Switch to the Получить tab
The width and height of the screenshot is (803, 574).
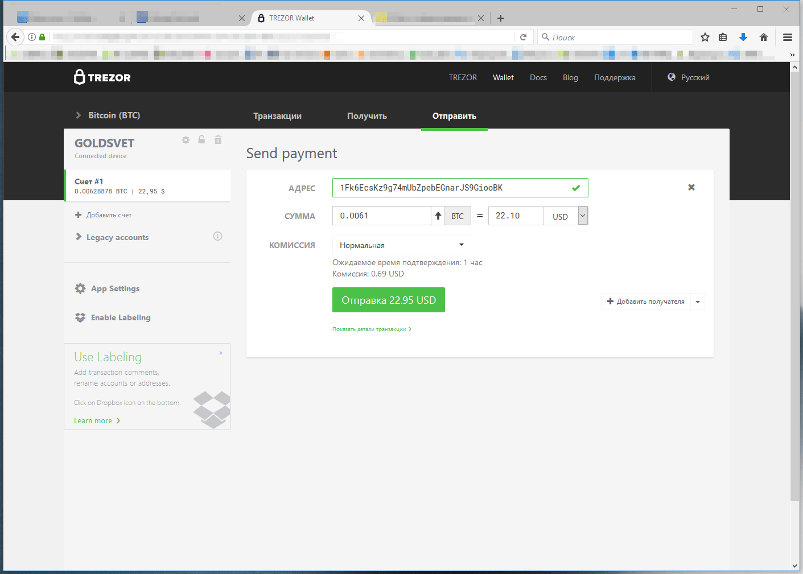367,115
